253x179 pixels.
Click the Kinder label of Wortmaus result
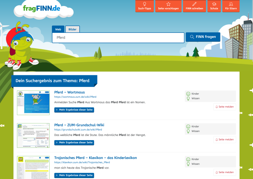[x=195, y=94]
